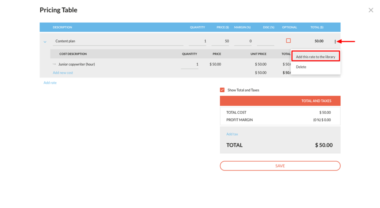This screenshot has height=208, width=380.
Task: Click the Pricing Table title
Action: [x=58, y=10]
